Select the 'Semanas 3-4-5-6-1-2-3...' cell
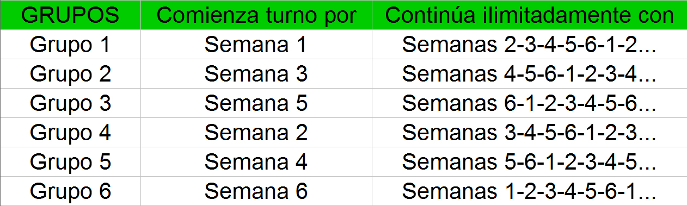Viewport: 687px width, 206px height. 530,132
